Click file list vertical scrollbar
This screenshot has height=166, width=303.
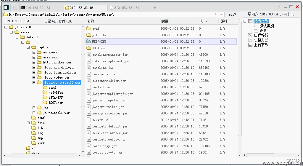(240, 79)
